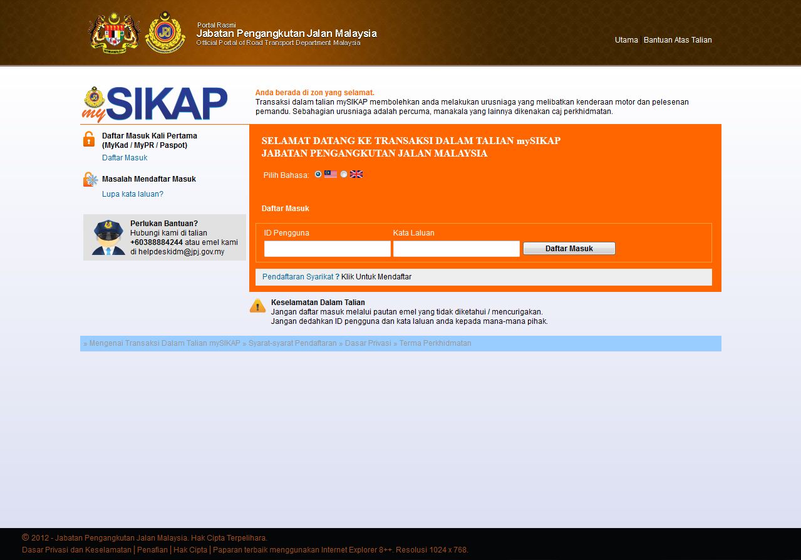This screenshot has height=560, width=801.
Task: Click 'Masalah Mendaftar Masuk' heading
Action: [x=149, y=179]
